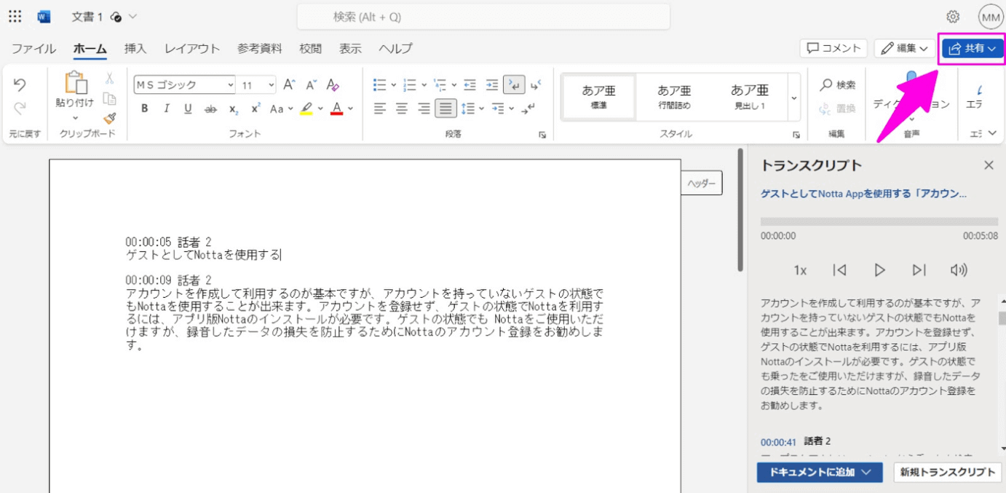Click the Undo arrow icon
The width and height of the screenshot is (1006, 493).
(20, 85)
